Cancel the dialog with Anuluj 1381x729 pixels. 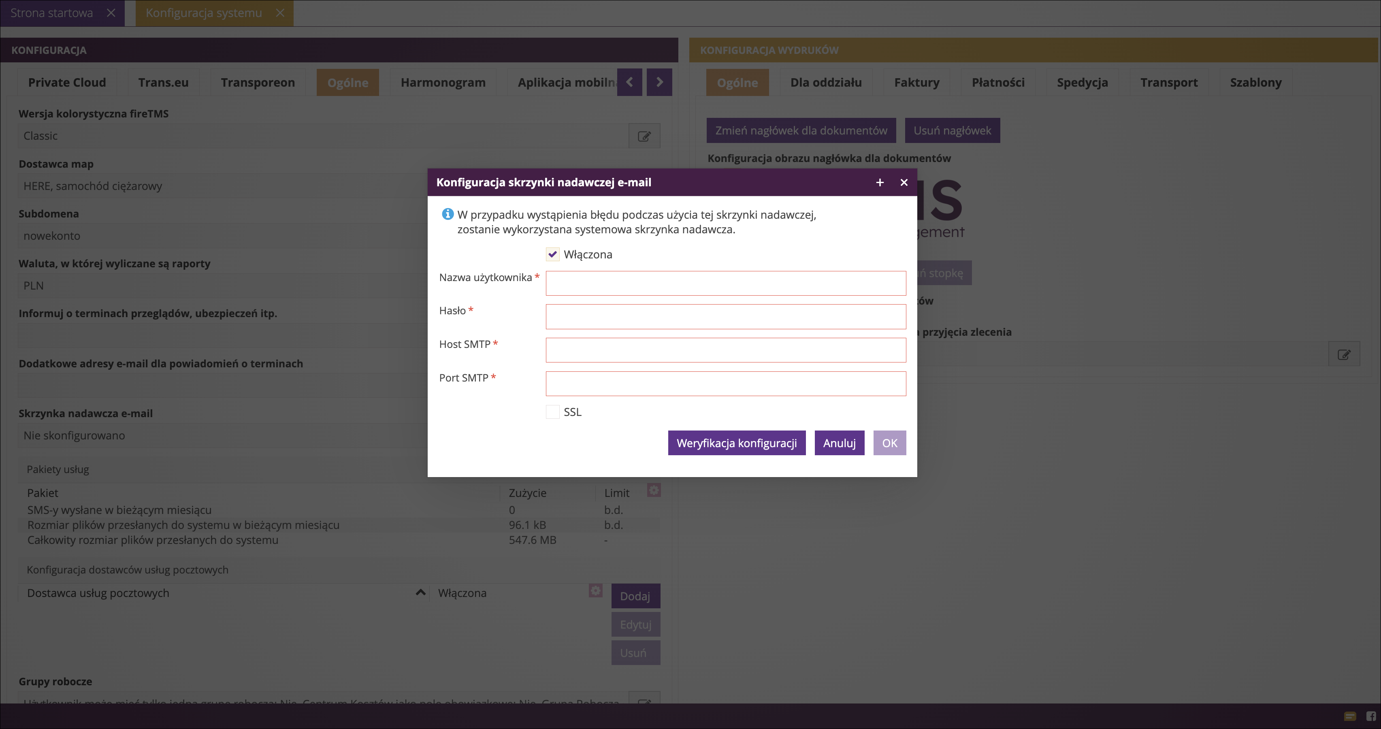coord(840,443)
